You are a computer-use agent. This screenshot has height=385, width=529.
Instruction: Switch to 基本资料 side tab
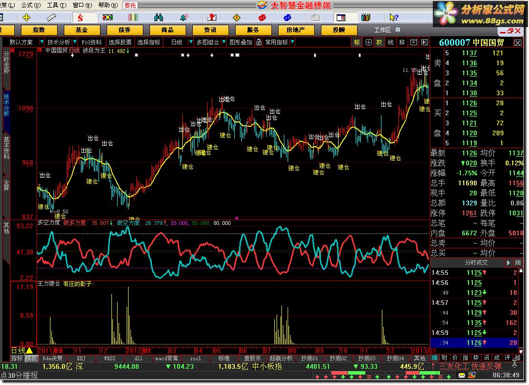coord(6,148)
